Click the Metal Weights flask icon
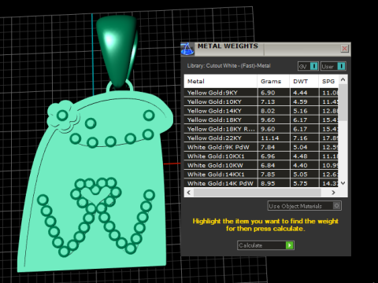Image resolution: width=378 pixels, height=283 pixels. coord(187,49)
